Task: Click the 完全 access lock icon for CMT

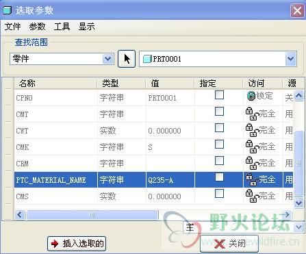Action: (x=252, y=114)
